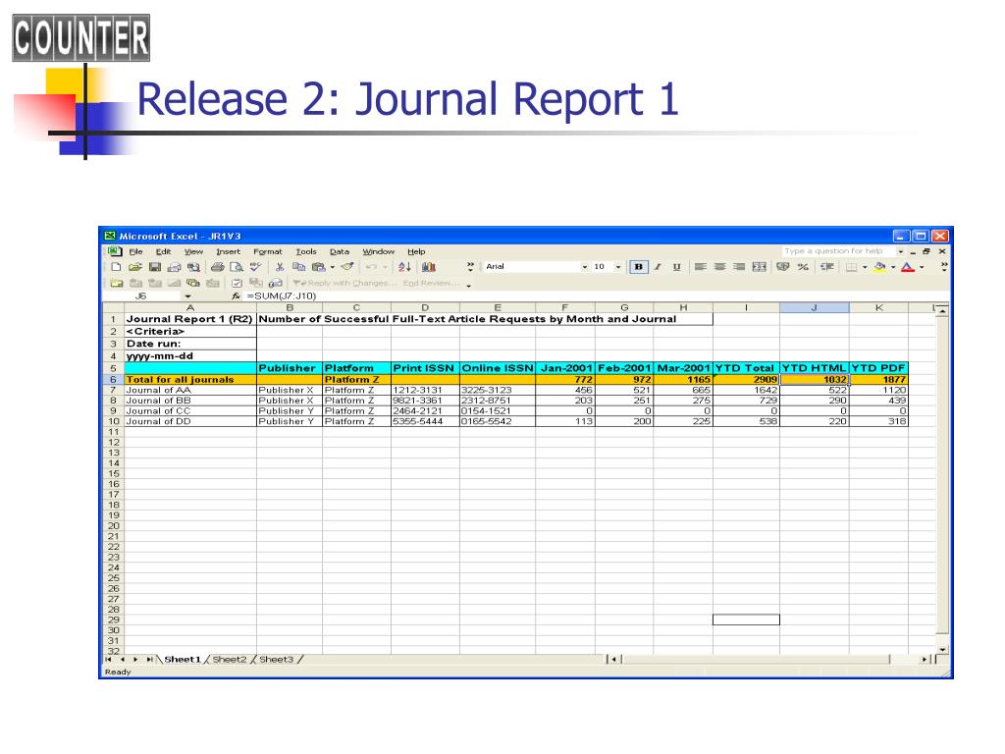This screenshot has height=754, width=1005.
Task: Click in the Type a question for help box
Action: click(837, 251)
